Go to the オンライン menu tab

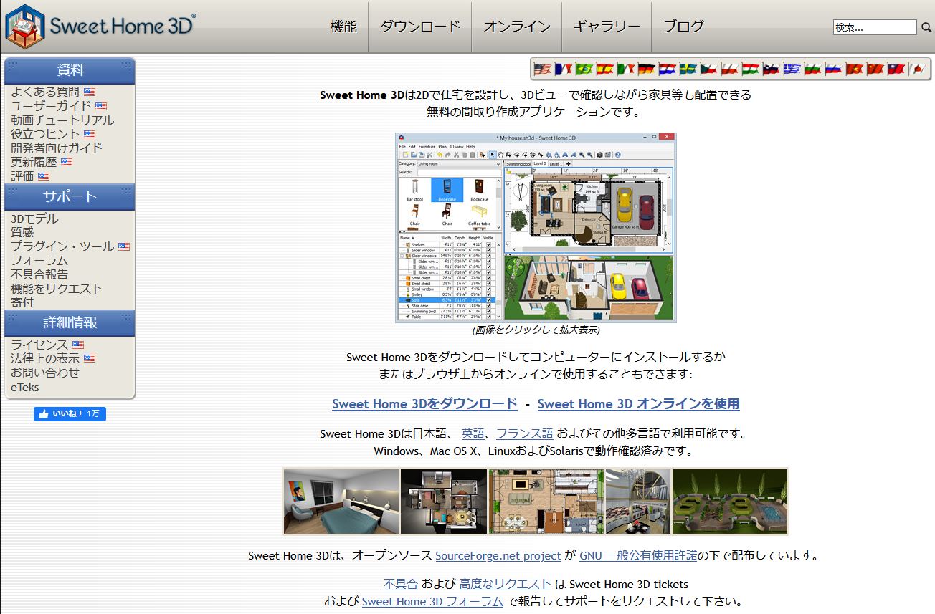[516, 27]
